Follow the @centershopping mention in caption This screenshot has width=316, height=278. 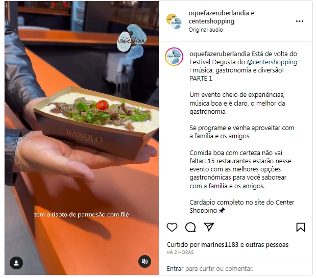coord(272,62)
